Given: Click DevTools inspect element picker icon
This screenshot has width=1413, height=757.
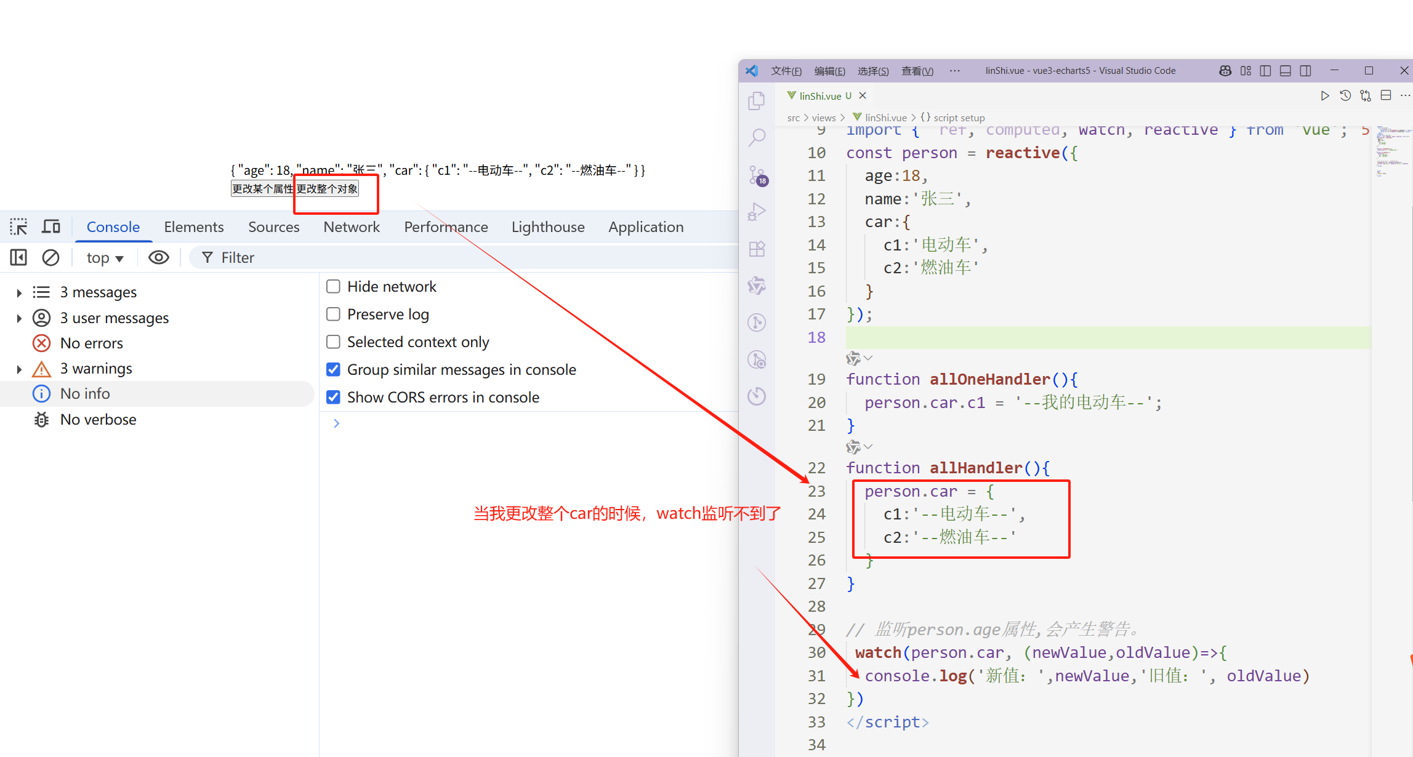Looking at the screenshot, I should (18, 227).
